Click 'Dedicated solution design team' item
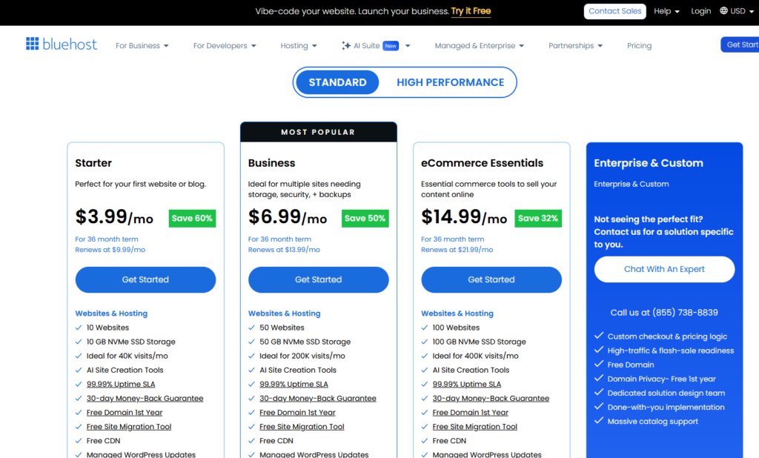 (x=666, y=393)
